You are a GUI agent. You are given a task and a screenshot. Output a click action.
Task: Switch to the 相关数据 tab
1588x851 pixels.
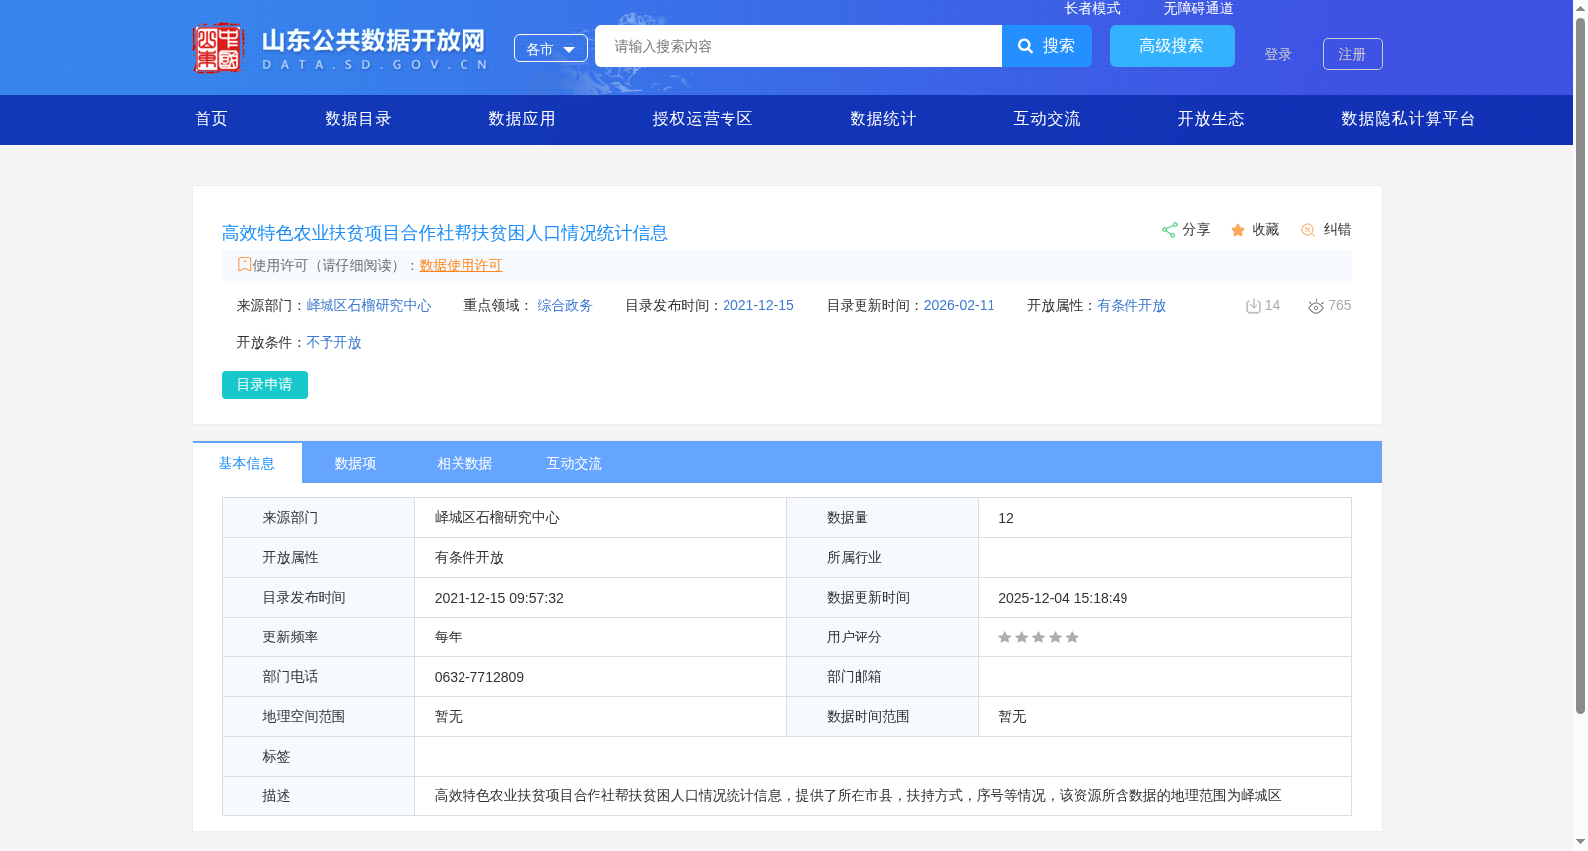(464, 463)
